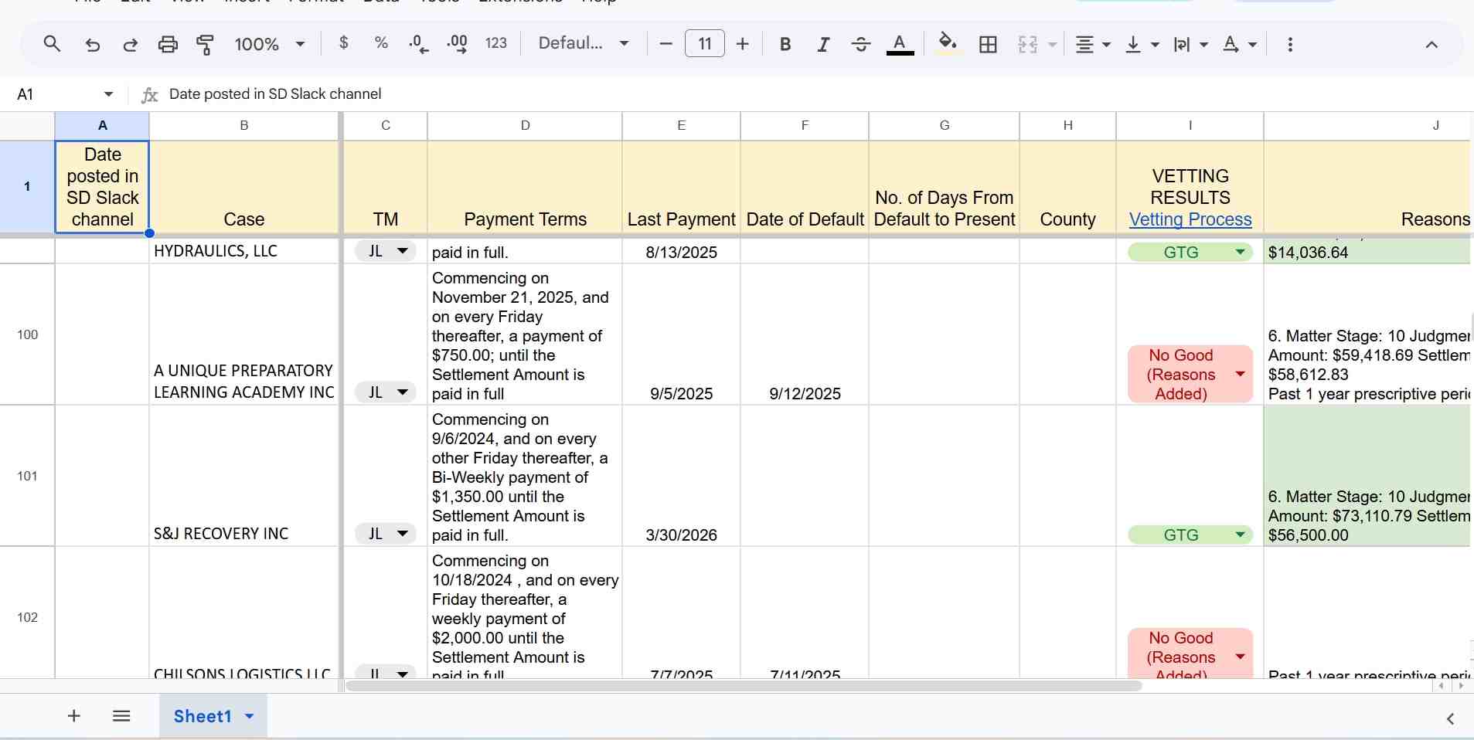Decrease font size with minus button
Image resolution: width=1474 pixels, height=740 pixels.
[666, 44]
